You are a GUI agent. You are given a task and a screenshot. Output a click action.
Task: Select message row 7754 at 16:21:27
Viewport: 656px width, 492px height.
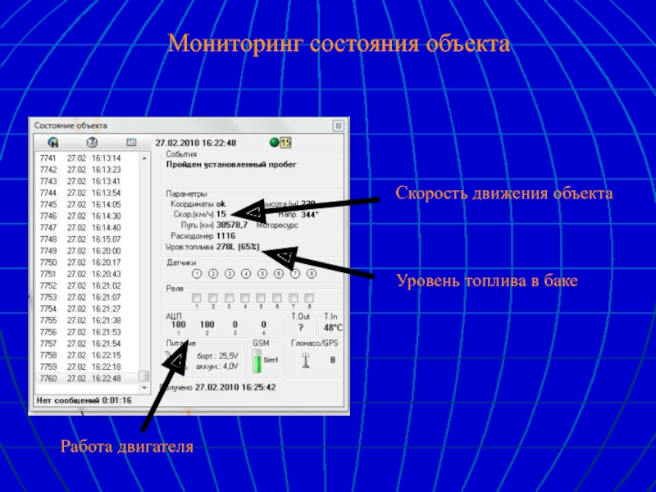(87, 309)
